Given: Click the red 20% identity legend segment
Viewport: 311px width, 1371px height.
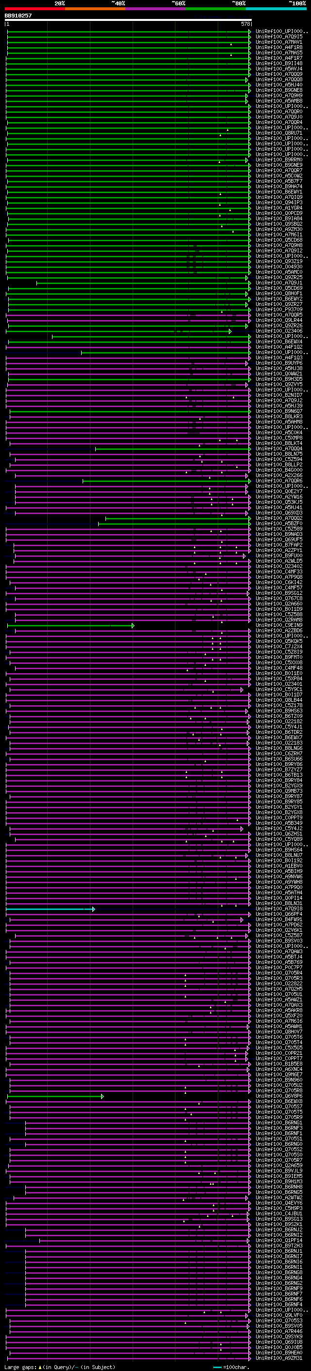Looking at the screenshot, I should click(35, 9).
